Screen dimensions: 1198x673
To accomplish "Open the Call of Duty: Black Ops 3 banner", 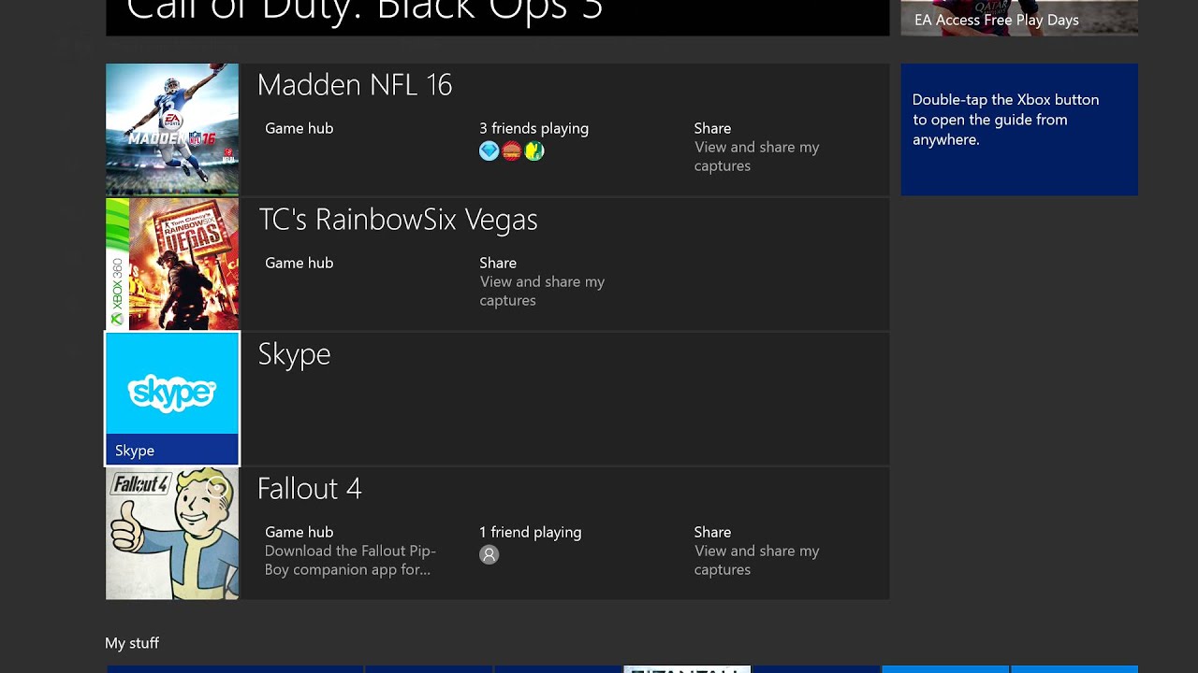I will 497,18.
